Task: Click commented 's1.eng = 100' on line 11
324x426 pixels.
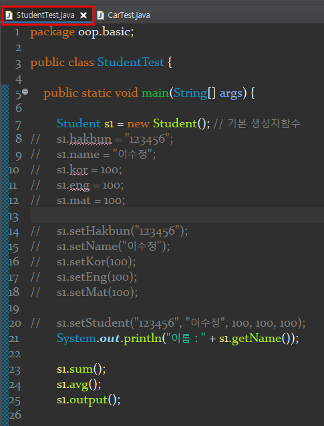Action: (90, 185)
